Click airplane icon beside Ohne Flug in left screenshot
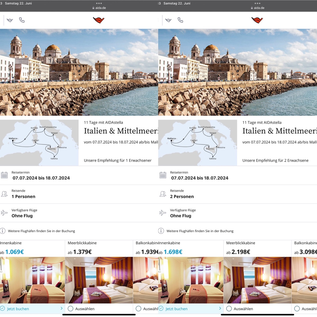 4,213
